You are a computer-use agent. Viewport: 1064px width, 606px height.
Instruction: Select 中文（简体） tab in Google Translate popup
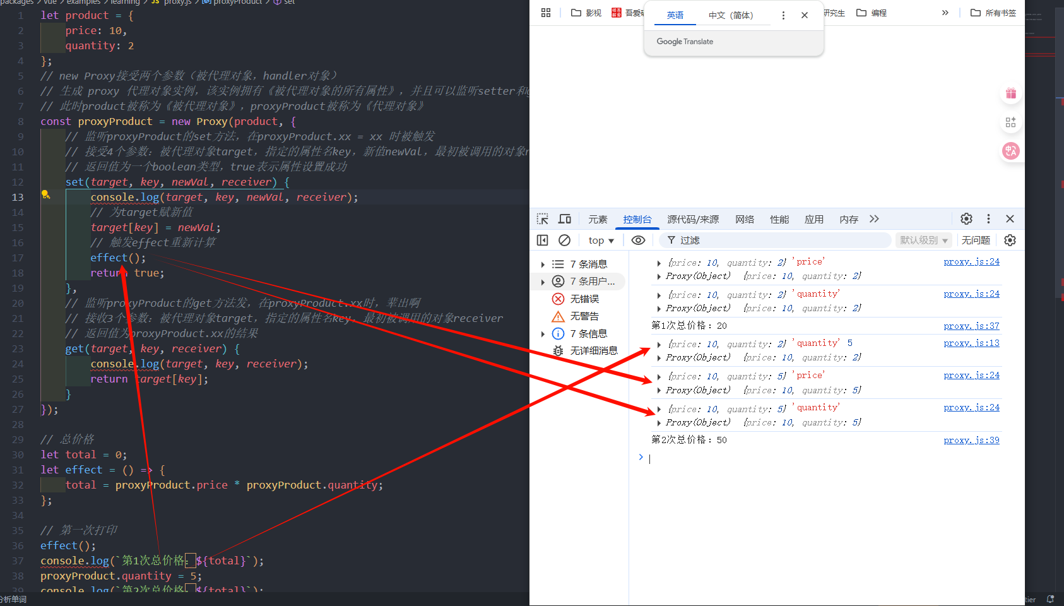click(x=731, y=15)
